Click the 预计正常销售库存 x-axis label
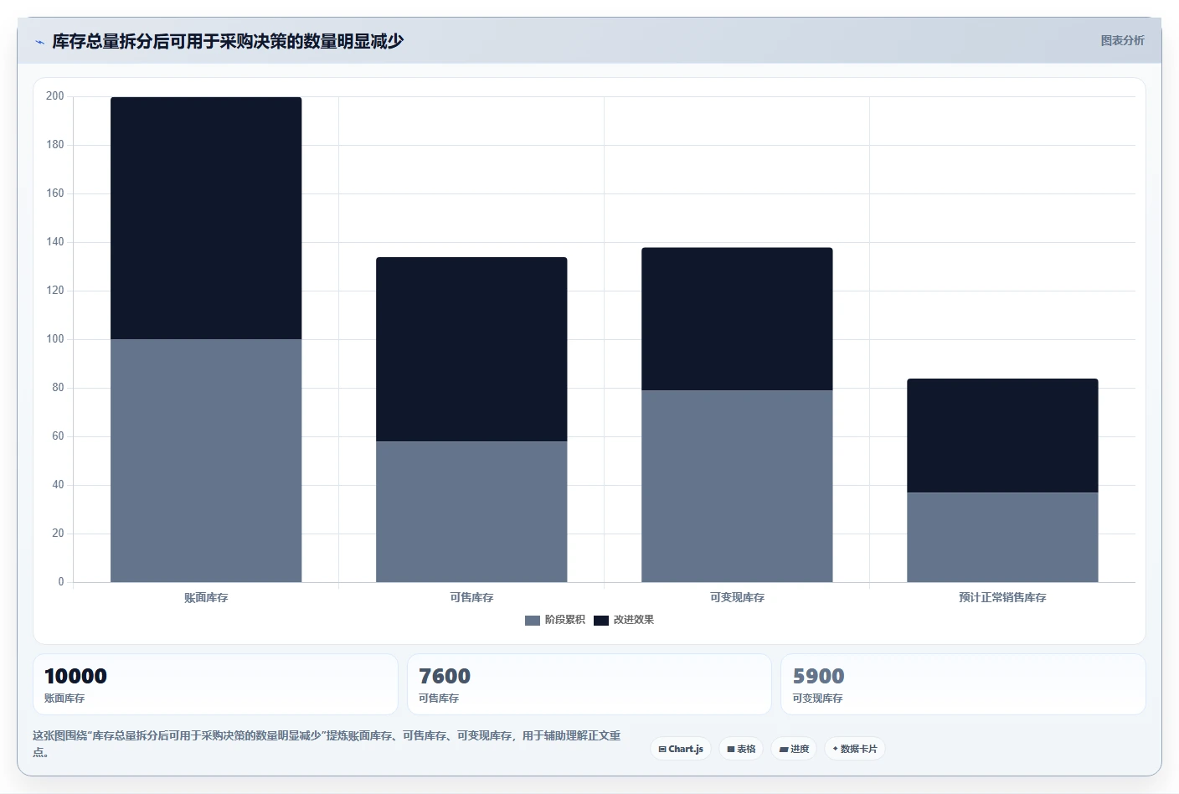 coord(1002,598)
